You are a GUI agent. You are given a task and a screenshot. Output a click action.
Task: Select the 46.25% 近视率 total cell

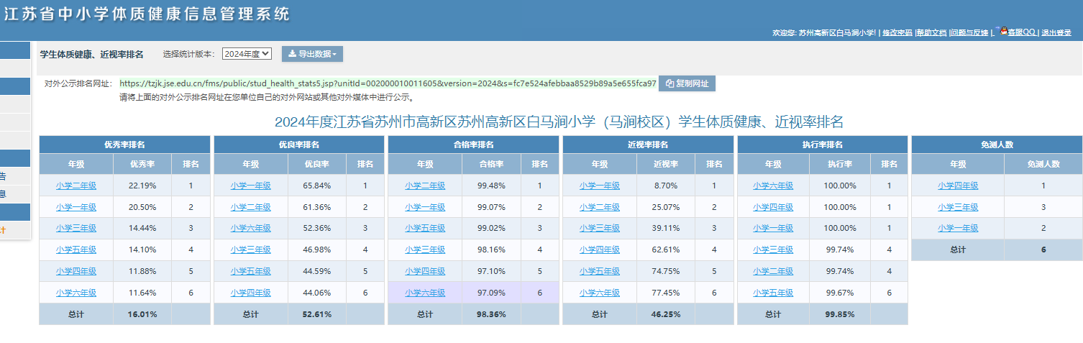coord(666,314)
